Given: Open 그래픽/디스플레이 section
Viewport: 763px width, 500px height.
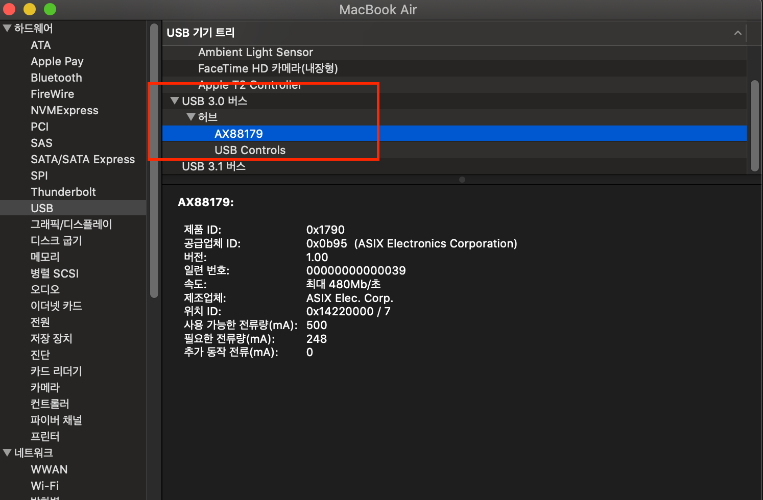Looking at the screenshot, I should (x=71, y=224).
